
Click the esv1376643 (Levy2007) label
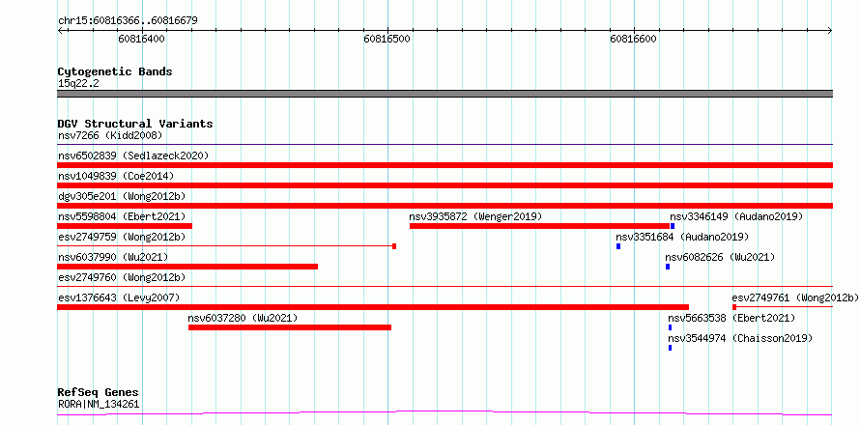(119, 297)
